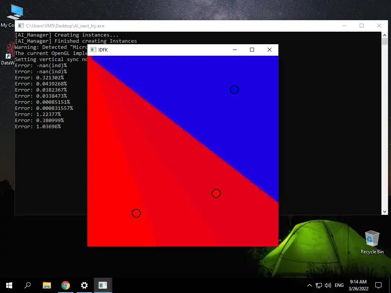Click the 'Error: 0.0439268%' console line
Screen dimensions: 391x293
[x=41, y=84]
